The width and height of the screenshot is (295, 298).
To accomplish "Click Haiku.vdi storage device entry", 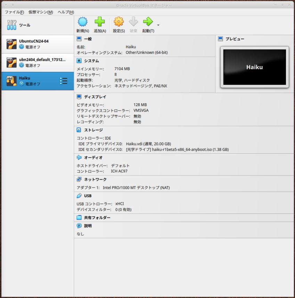I will pyautogui.click(x=148, y=144).
